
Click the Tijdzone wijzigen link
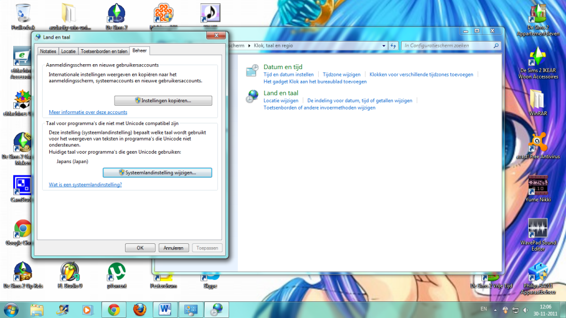(x=341, y=74)
